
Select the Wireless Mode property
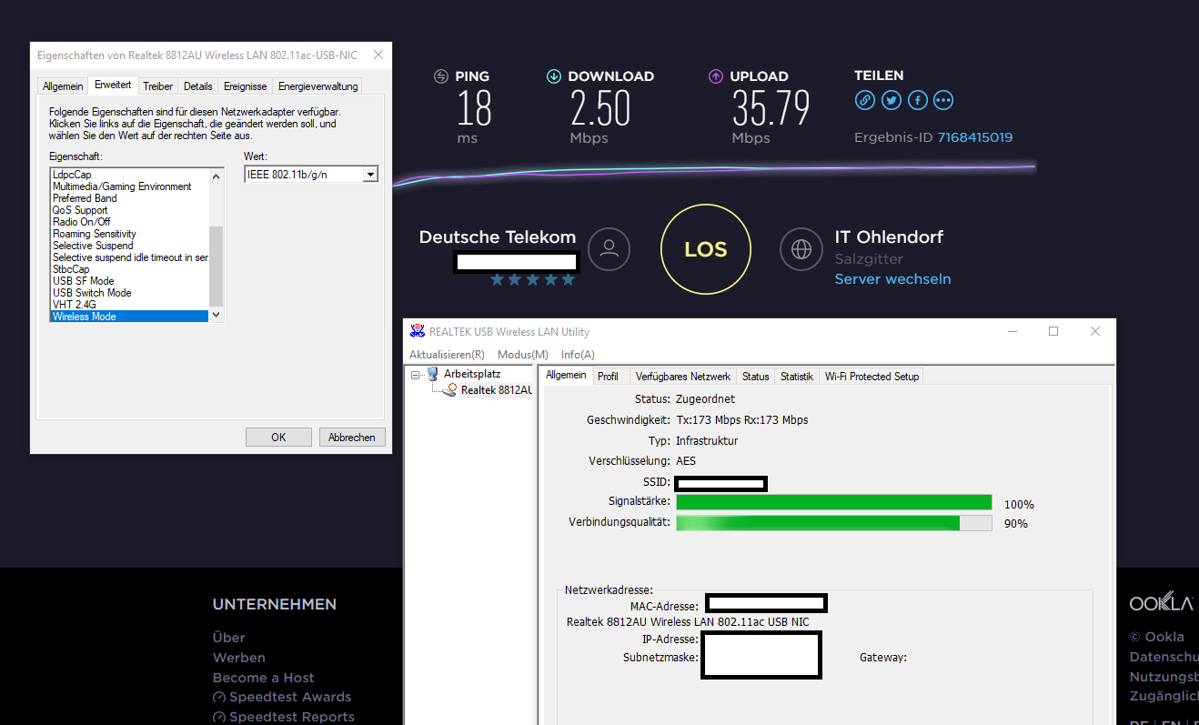pos(129,317)
